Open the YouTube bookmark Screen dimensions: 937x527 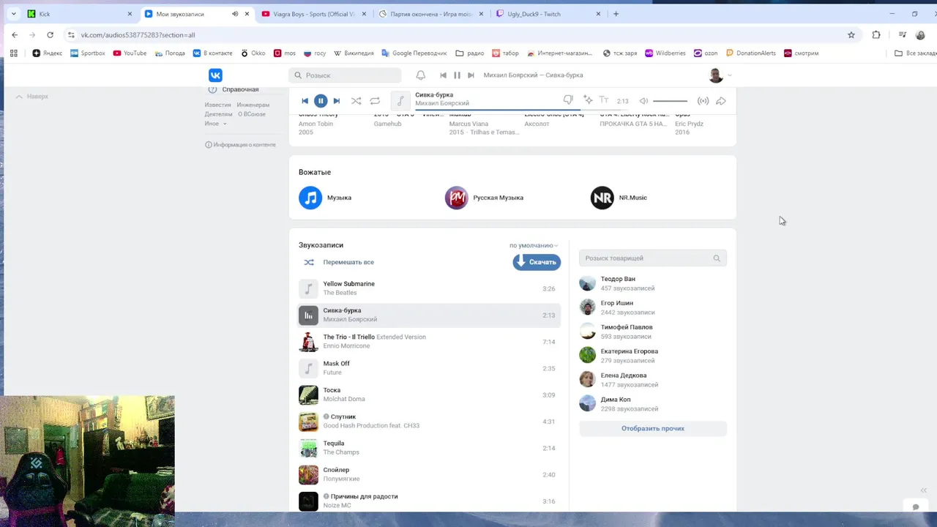pos(130,53)
